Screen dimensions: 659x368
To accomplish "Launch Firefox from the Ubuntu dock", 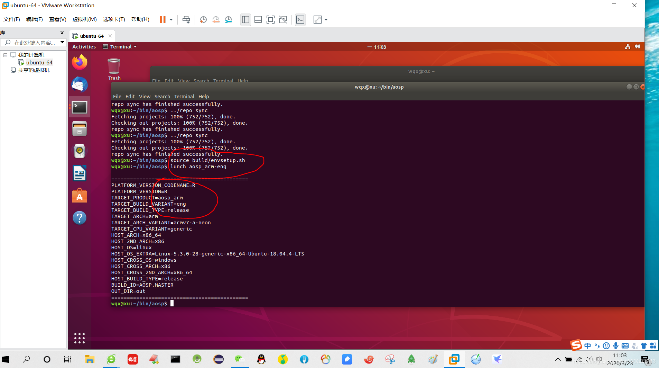I will [x=80, y=62].
